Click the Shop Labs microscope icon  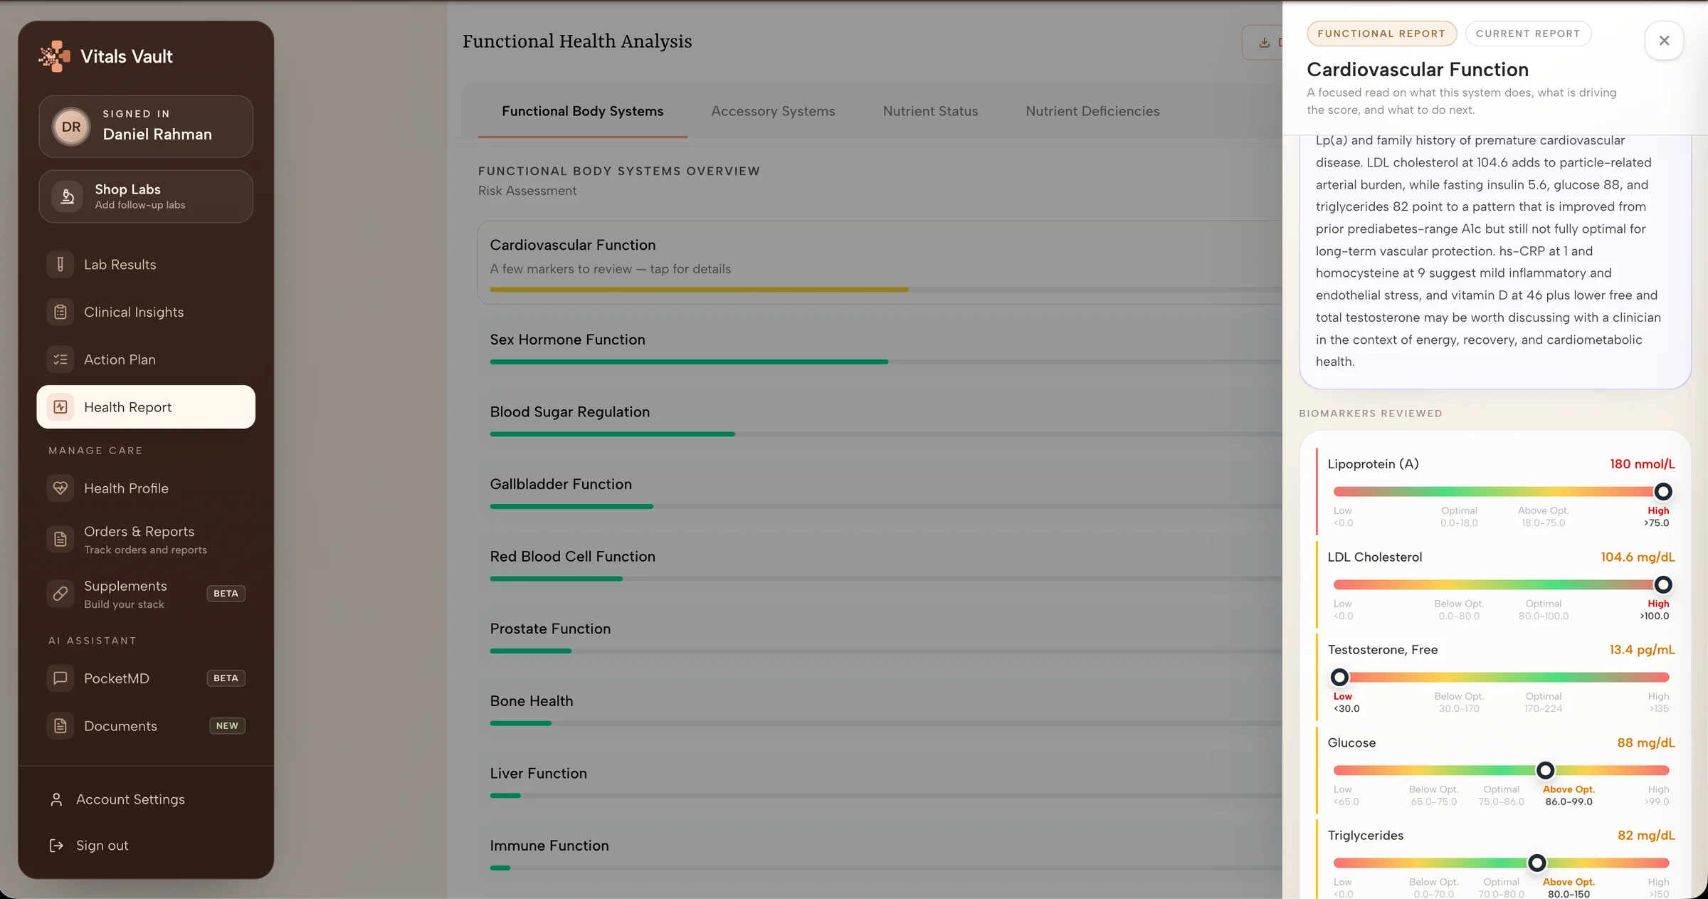[68, 196]
